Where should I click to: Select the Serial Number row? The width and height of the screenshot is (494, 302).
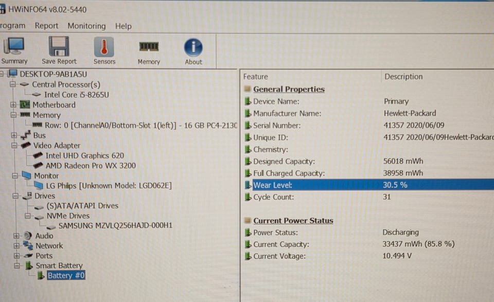tap(369, 125)
